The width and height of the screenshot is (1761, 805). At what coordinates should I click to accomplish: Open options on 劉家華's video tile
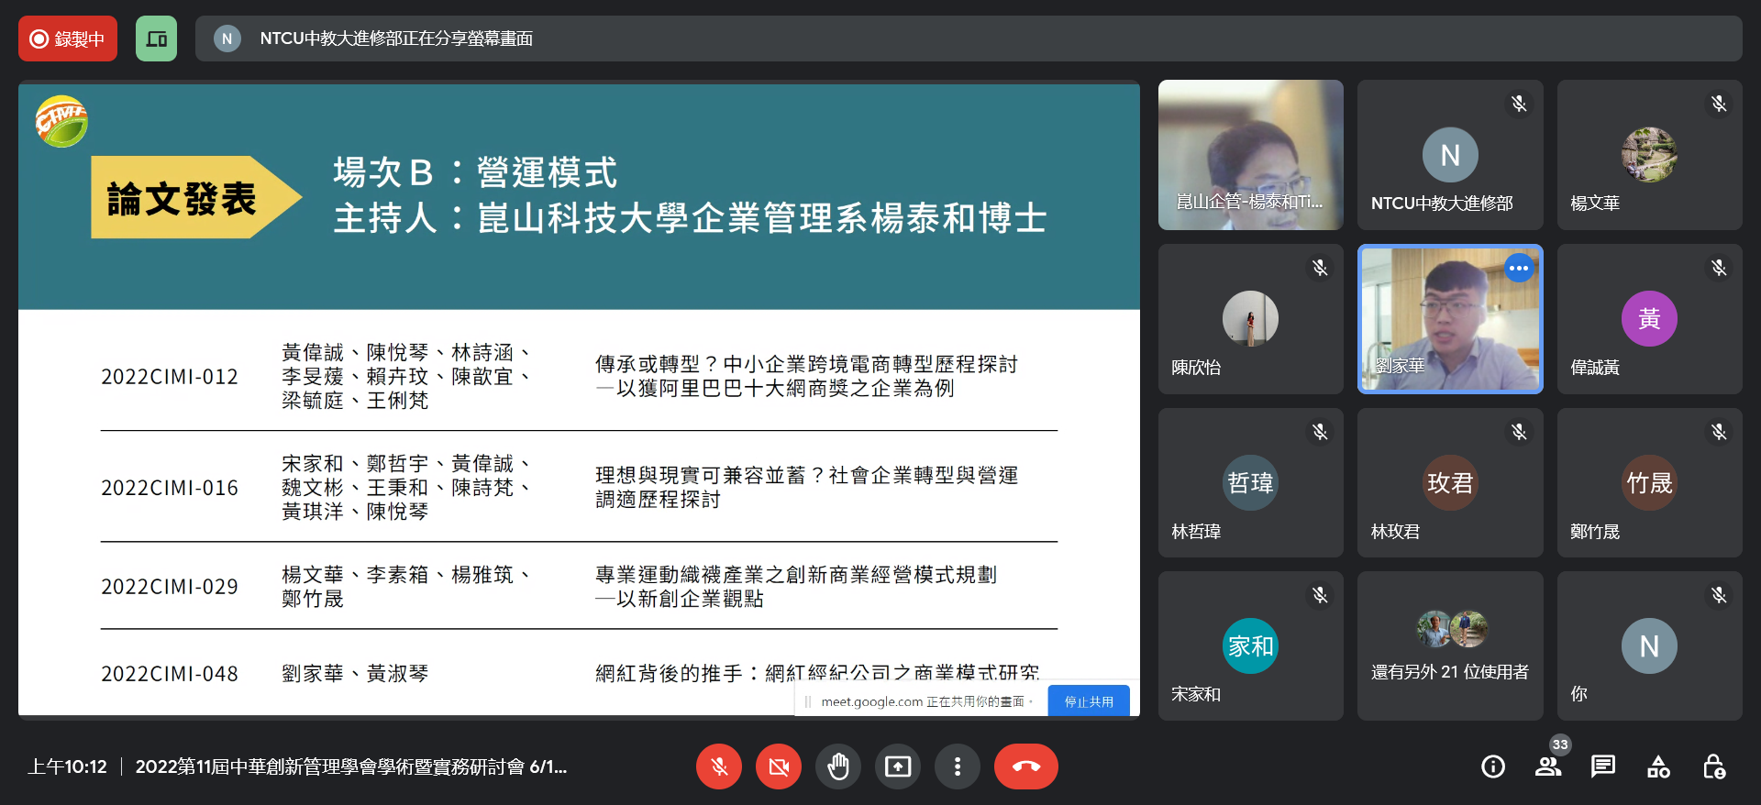[1519, 269]
